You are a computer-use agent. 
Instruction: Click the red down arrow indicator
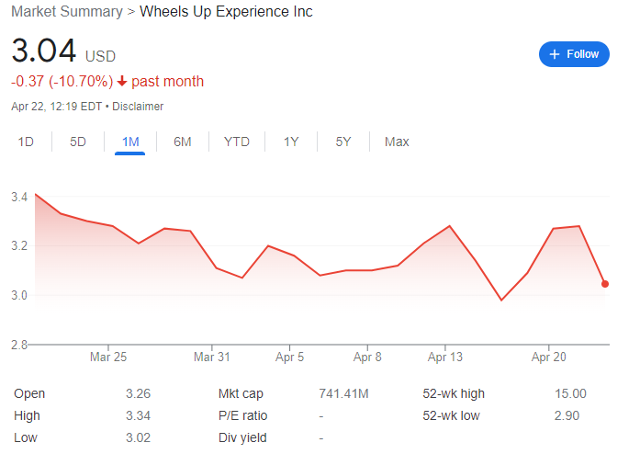122,82
